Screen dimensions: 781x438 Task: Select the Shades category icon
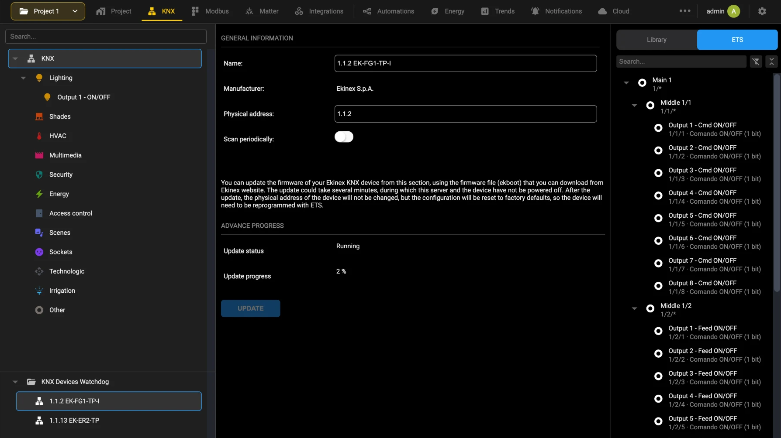(x=39, y=116)
